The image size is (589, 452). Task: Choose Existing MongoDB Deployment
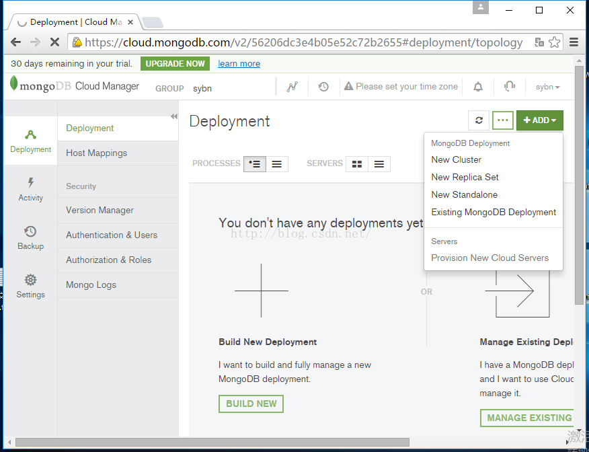494,212
